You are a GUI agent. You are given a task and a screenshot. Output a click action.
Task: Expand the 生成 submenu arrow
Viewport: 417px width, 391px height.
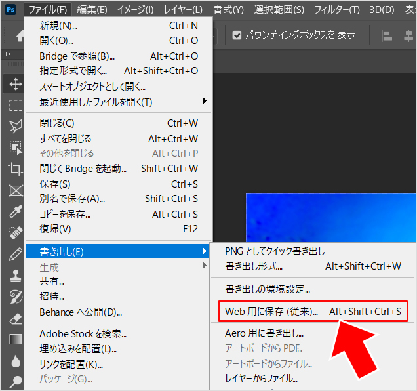(x=205, y=266)
